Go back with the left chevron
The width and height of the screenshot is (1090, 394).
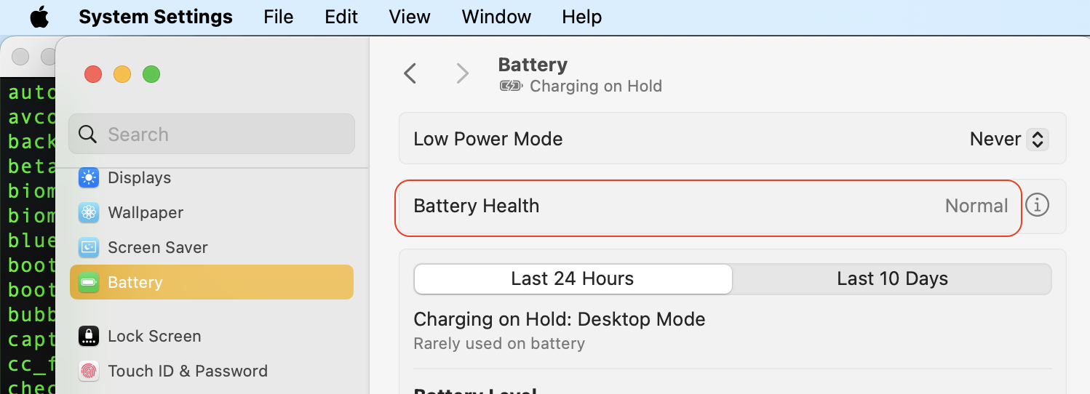pyautogui.click(x=410, y=73)
